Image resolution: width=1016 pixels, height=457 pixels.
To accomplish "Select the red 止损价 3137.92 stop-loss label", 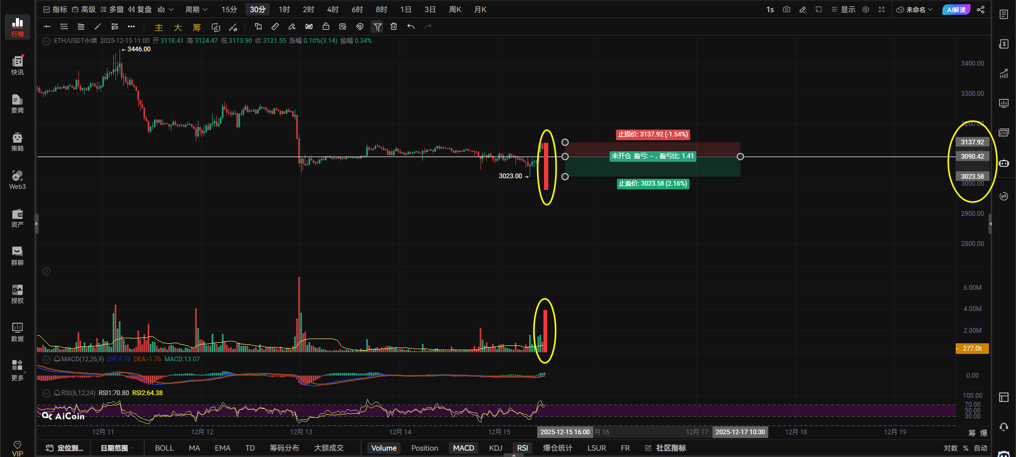I will pyautogui.click(x=653, y=134).
